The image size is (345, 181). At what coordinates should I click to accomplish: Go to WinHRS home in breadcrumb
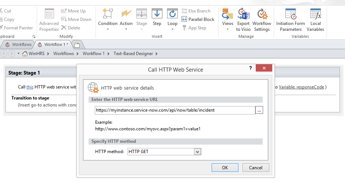pos(33,54)
